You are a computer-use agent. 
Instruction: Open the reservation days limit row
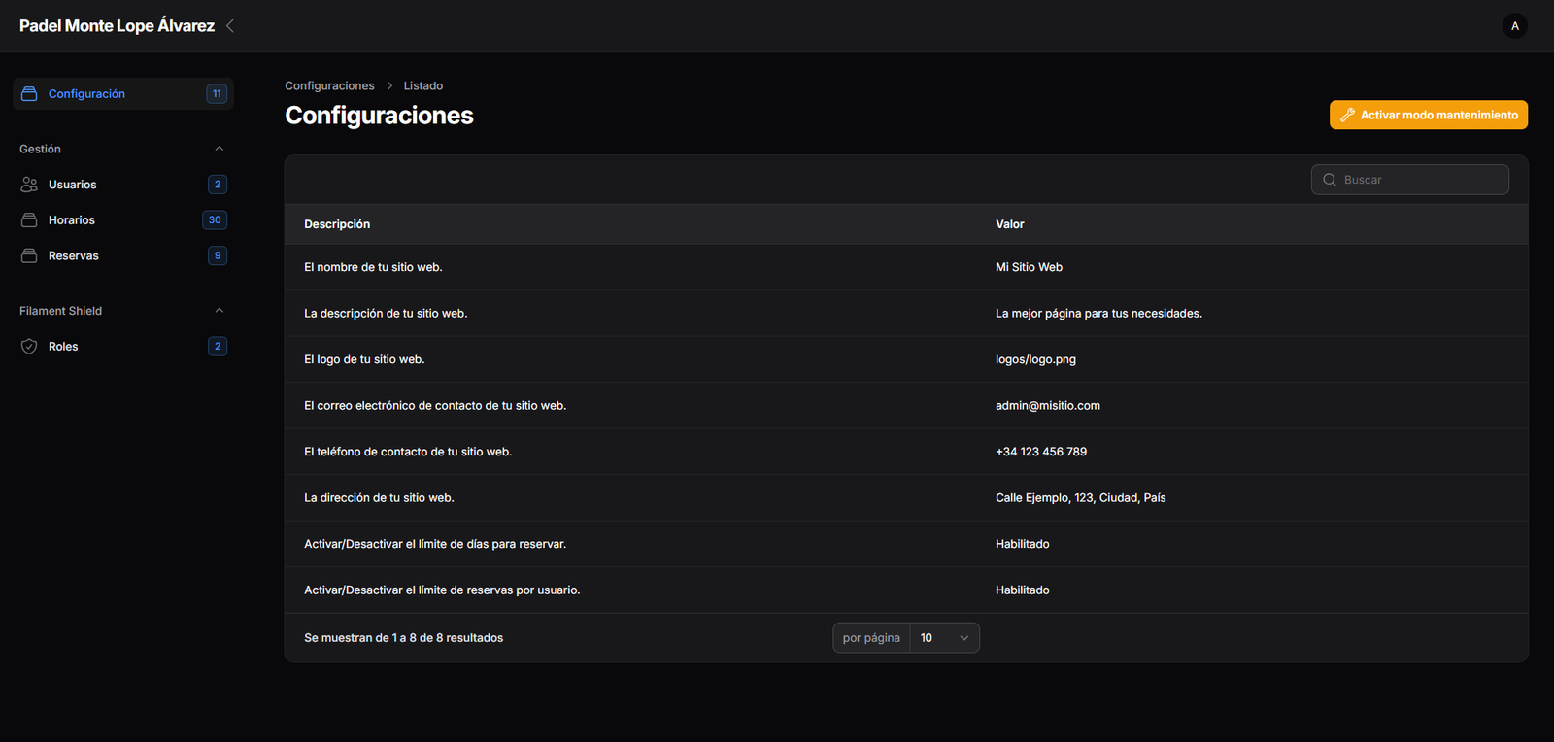point(435,544)
